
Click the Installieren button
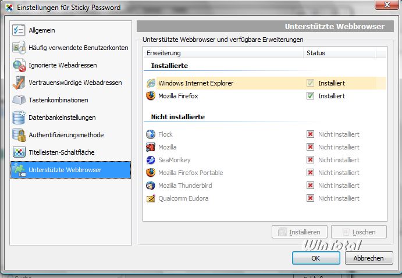[x=300, y=232]
